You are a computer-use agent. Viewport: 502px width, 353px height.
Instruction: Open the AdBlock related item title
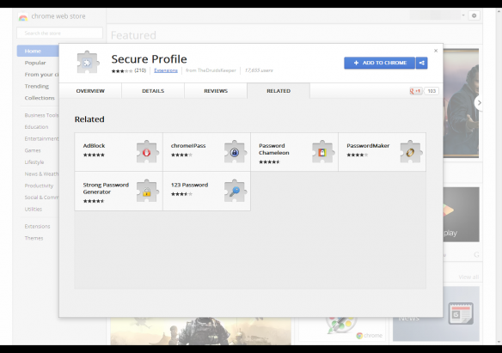95,145
